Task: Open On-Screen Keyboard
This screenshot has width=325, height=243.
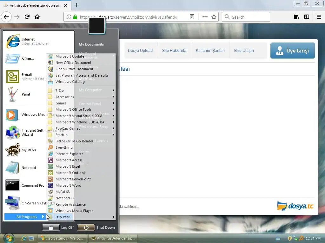Action: (26, 203)
